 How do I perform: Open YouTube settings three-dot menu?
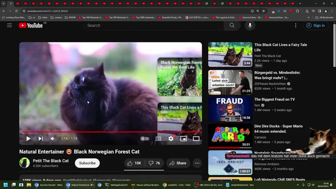(x=296, y=25)
